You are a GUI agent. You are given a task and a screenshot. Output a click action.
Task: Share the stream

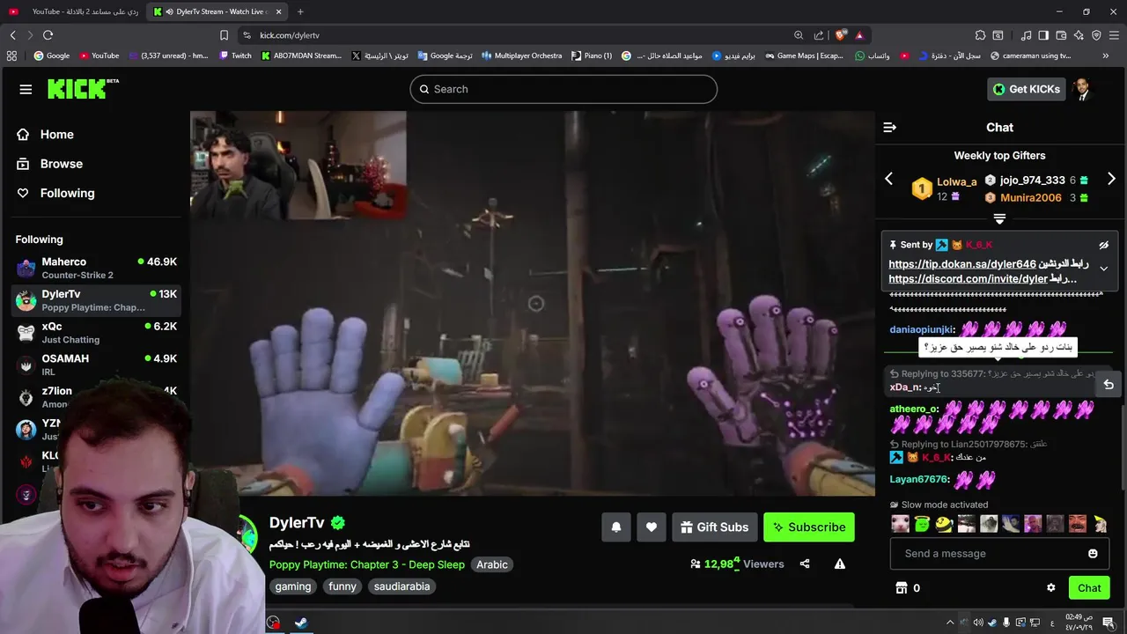[805, 564]
